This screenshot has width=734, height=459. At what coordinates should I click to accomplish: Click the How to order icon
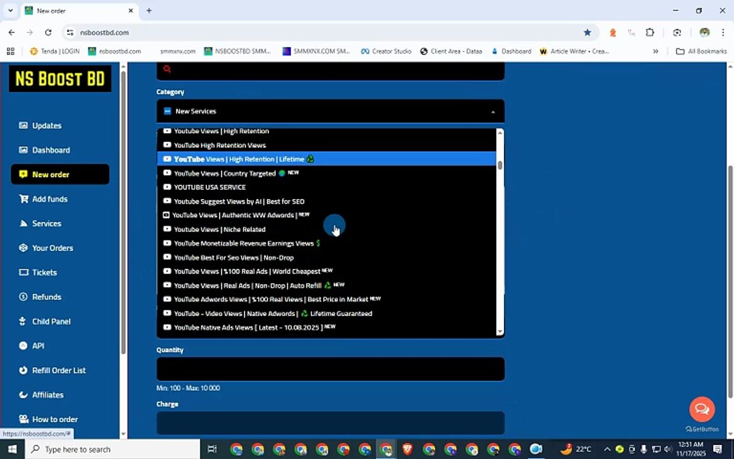click(x=23, y=419)
